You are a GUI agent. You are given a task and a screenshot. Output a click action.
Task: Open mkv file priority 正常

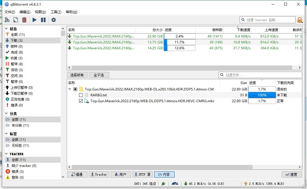coord(280,101)
